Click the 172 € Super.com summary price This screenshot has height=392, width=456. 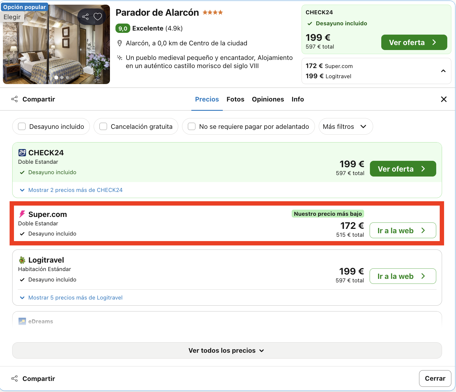329,66
